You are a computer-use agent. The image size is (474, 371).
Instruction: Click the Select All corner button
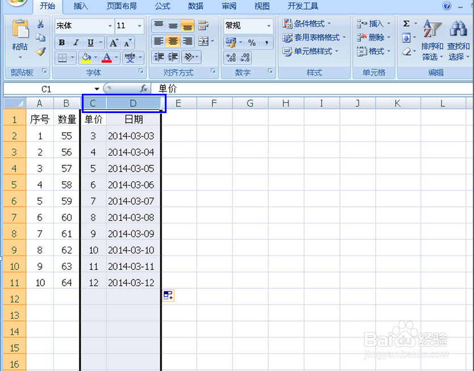(15, 103)
